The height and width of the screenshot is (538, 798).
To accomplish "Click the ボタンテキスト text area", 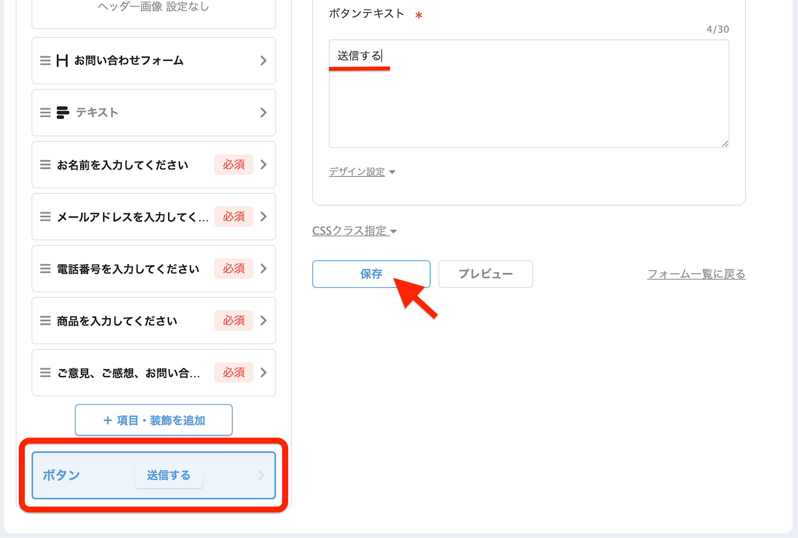I will pos(529,100).
